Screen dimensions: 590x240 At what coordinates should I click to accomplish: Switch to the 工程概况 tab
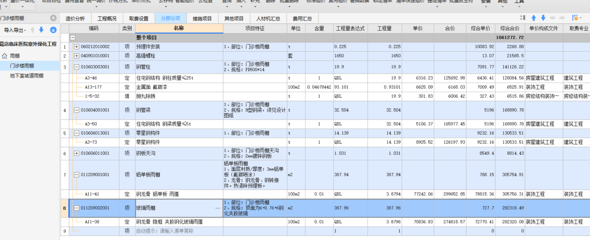107,18
